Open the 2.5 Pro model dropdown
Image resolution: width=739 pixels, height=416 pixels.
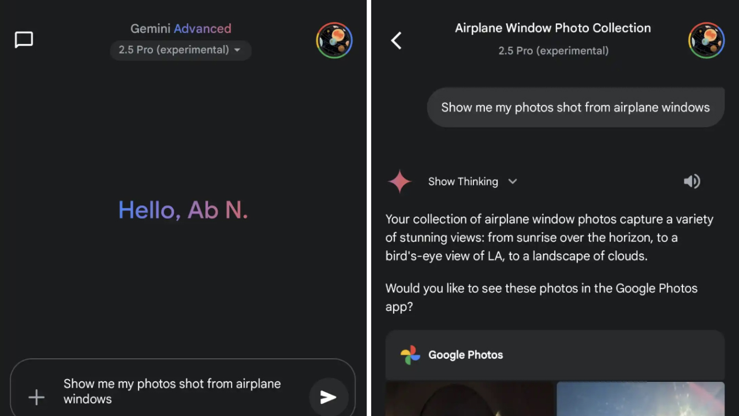pyautogui.click(x=180, y=50)
